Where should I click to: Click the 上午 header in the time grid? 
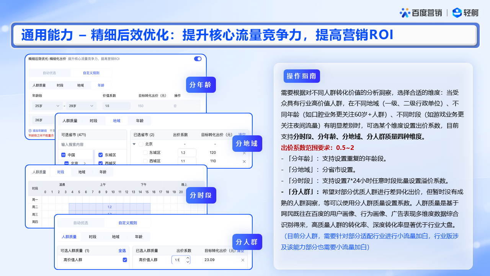[103, 184]
